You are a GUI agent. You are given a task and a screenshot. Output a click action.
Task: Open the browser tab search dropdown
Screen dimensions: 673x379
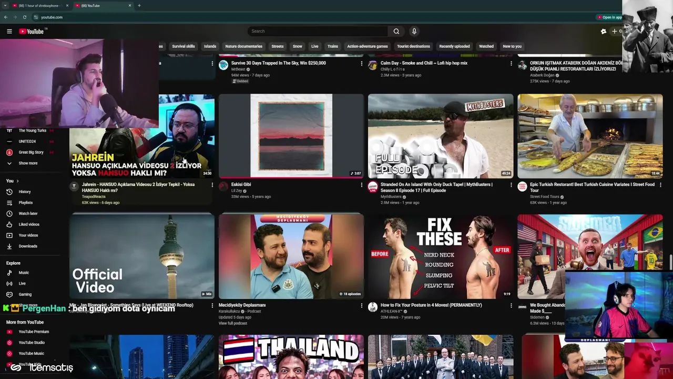tap(5, 6)
